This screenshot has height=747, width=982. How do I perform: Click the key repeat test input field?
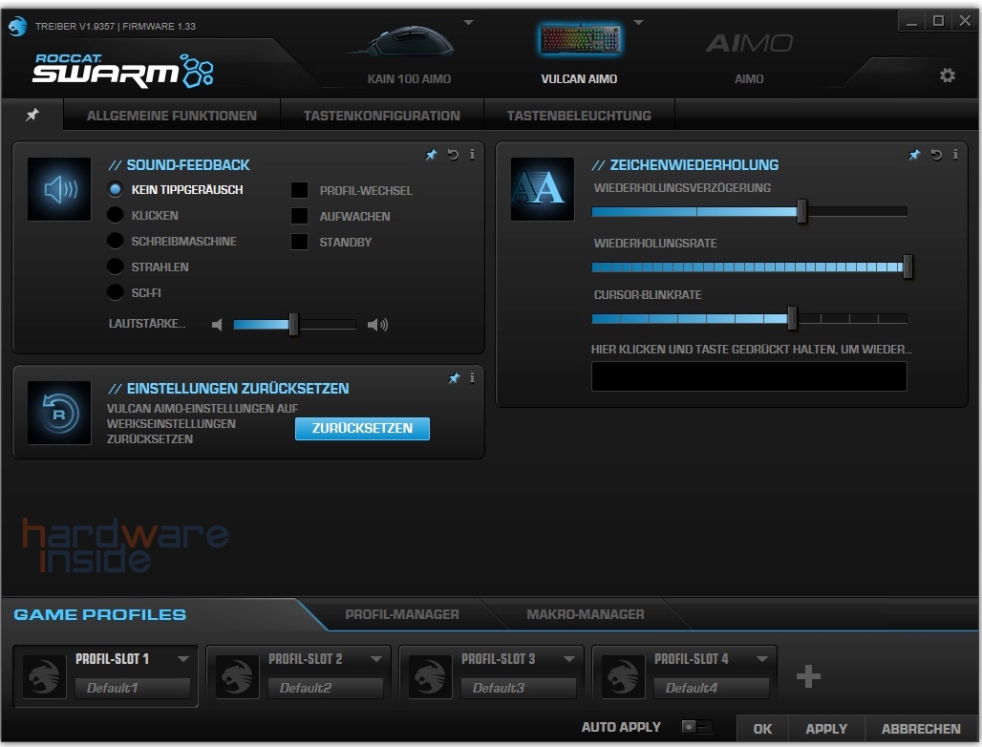coord(749,375)
